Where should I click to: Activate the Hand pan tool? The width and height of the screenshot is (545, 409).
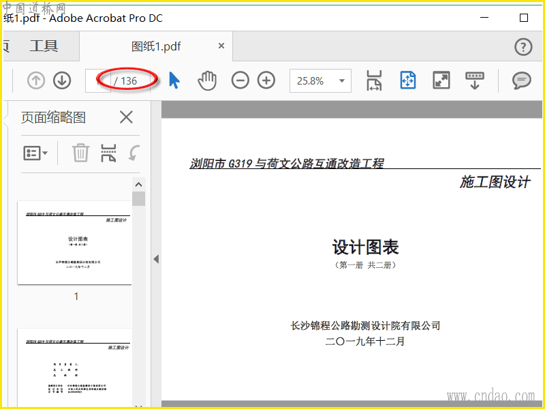pyautogui.click(x=207, y=80)
